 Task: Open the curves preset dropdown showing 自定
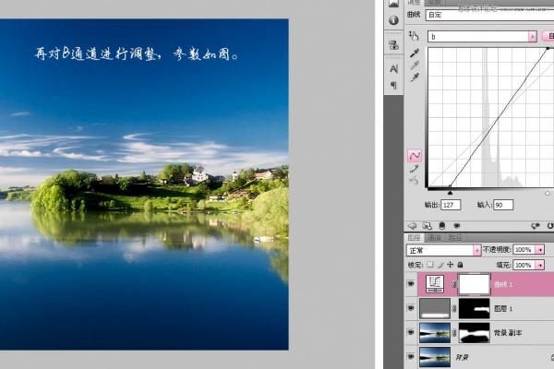[489, 15]
